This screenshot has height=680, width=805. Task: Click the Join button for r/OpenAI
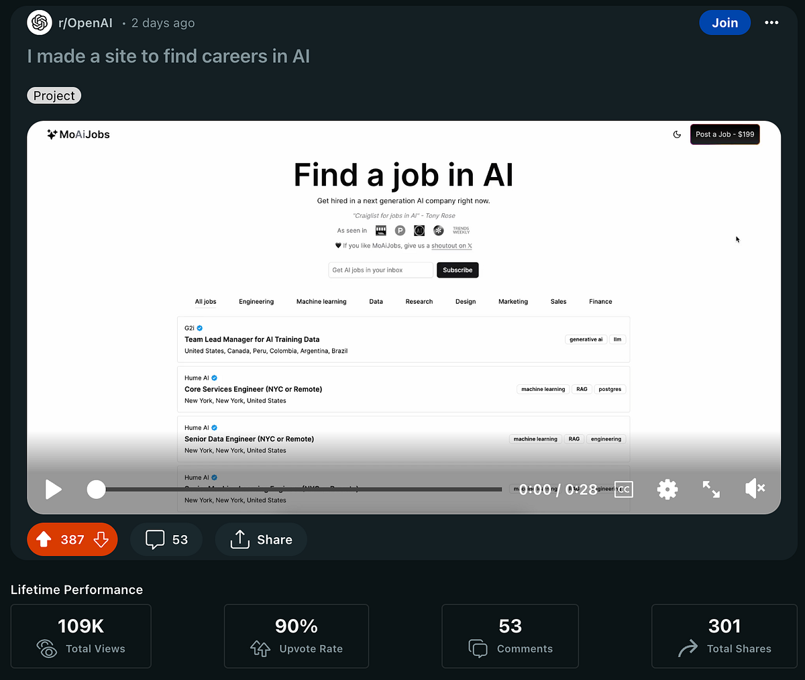coord(724,22)
